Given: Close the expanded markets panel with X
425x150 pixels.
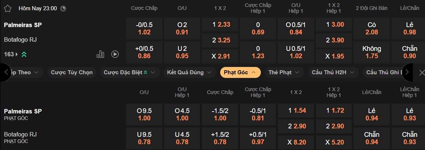Looking at the screenshot, I should (422, 72).
